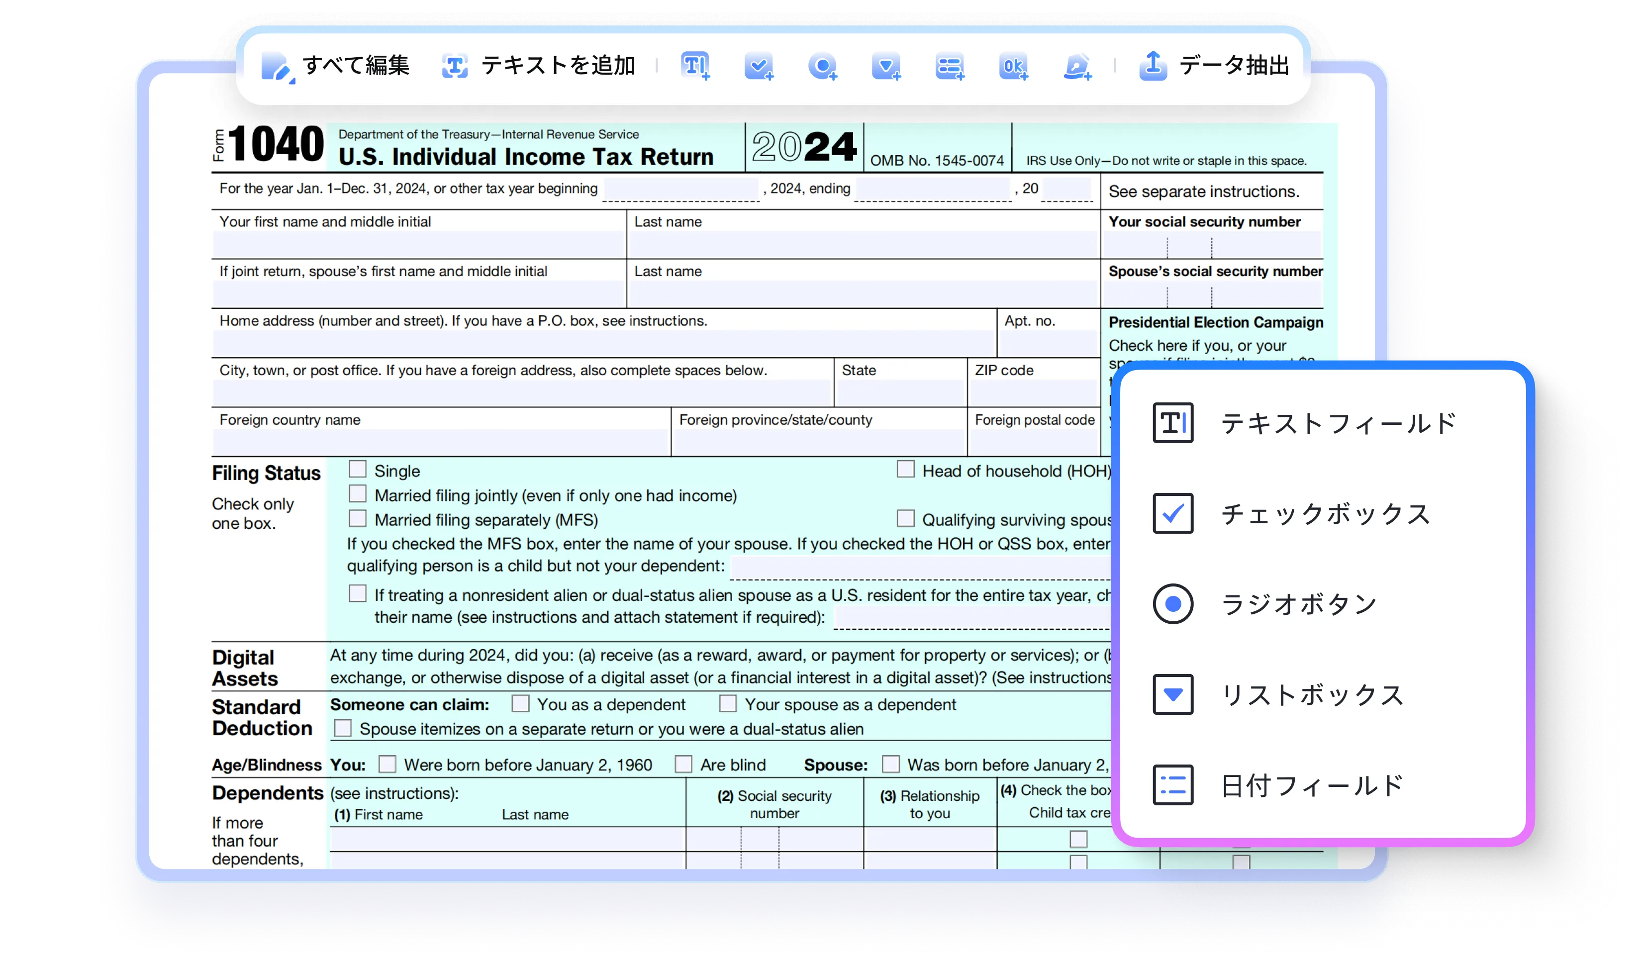This screenshot has height=963, width=1640.
Task: Select the list box field creation tool
Action: pyautogui.click(x=886, y=66)
